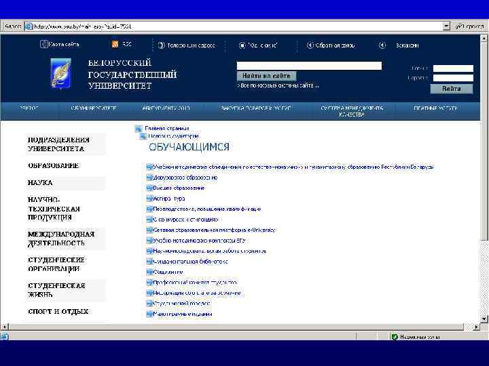Click the Найти на сайте search button
Image resolution: width=489 pixels, height=366 pixels.
pyautogui.click(x=266, y=76)
